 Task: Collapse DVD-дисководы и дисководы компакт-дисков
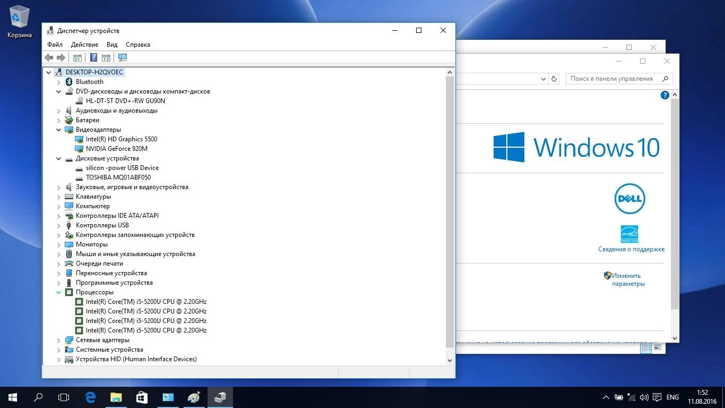59,91
